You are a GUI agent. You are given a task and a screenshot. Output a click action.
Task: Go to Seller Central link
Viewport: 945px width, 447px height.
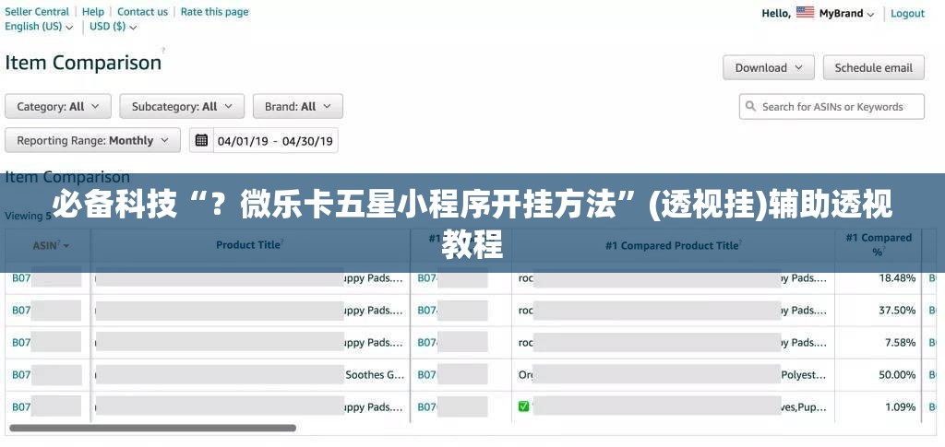[37, 11]
